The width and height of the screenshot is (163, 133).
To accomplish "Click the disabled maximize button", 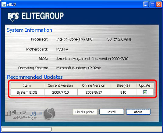I will pyautogui.click(x=152, y=5).
